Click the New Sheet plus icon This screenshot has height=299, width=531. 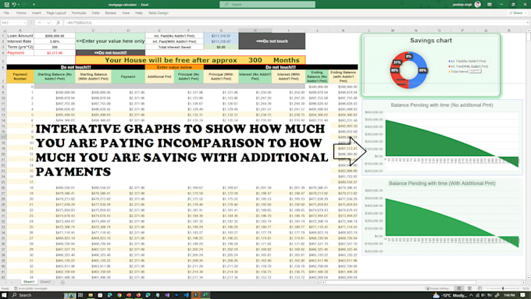click(62, 282)
